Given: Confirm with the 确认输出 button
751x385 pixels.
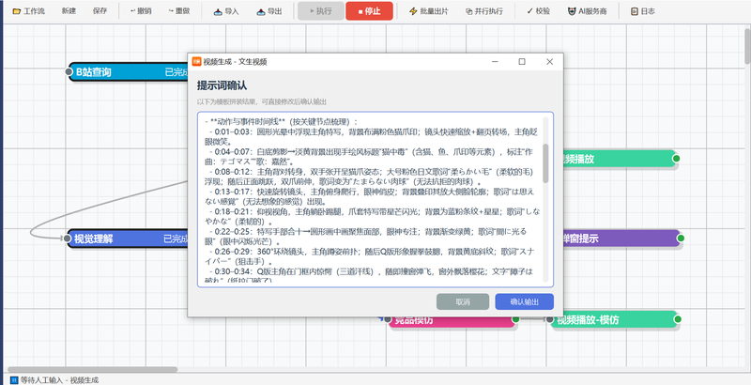Looking at the screenshot, I should coord(525,301).
